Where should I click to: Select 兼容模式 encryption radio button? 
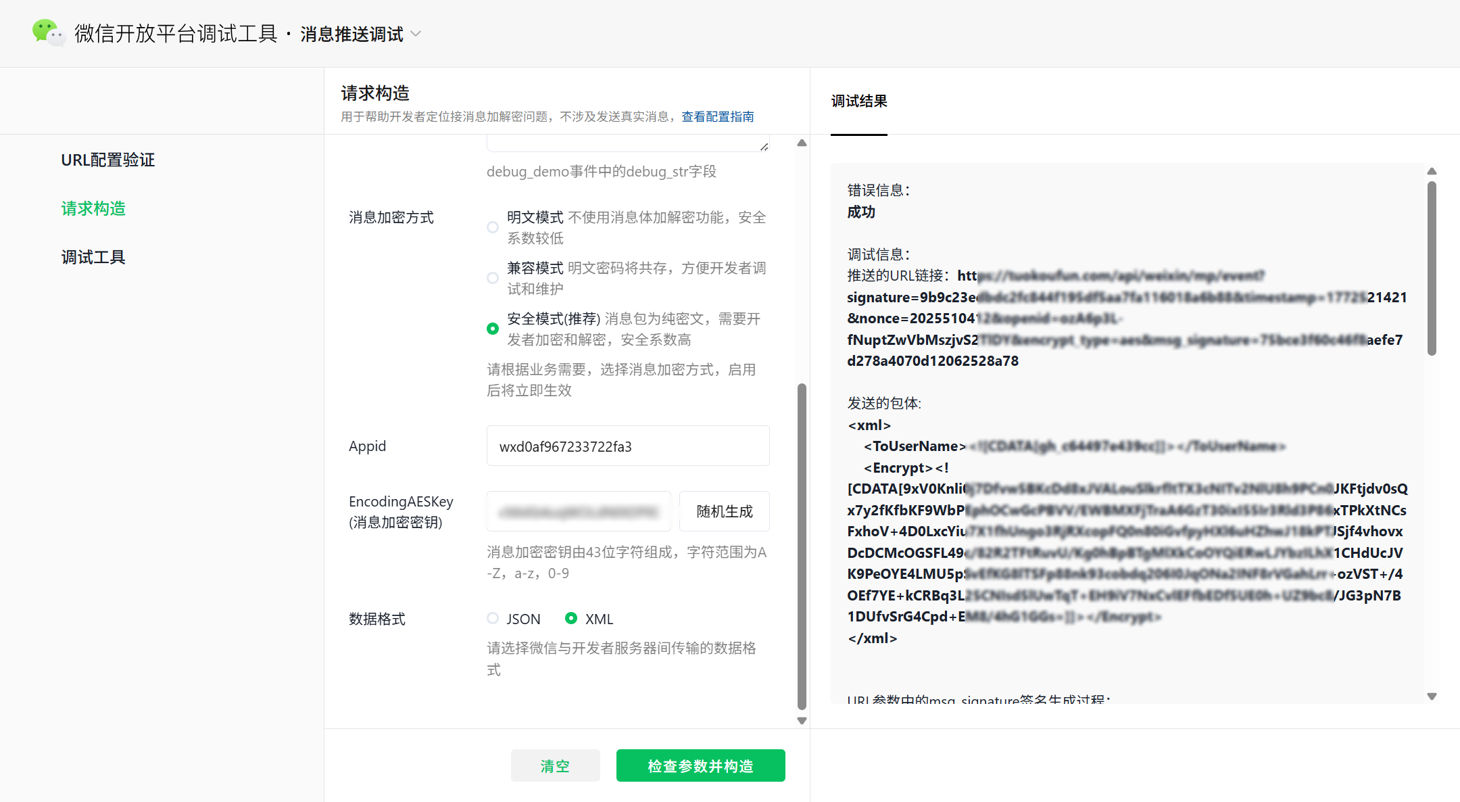493,278
